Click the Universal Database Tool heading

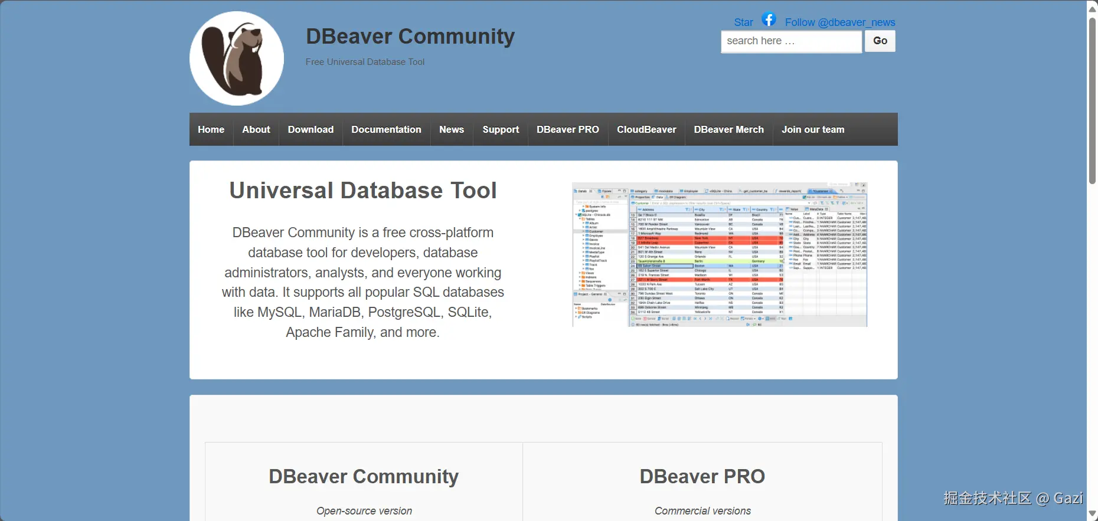(363, 191)
